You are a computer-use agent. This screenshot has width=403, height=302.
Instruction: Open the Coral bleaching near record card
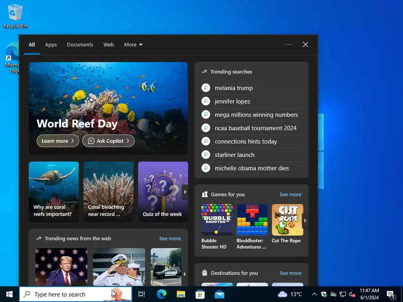pos(108,192)
